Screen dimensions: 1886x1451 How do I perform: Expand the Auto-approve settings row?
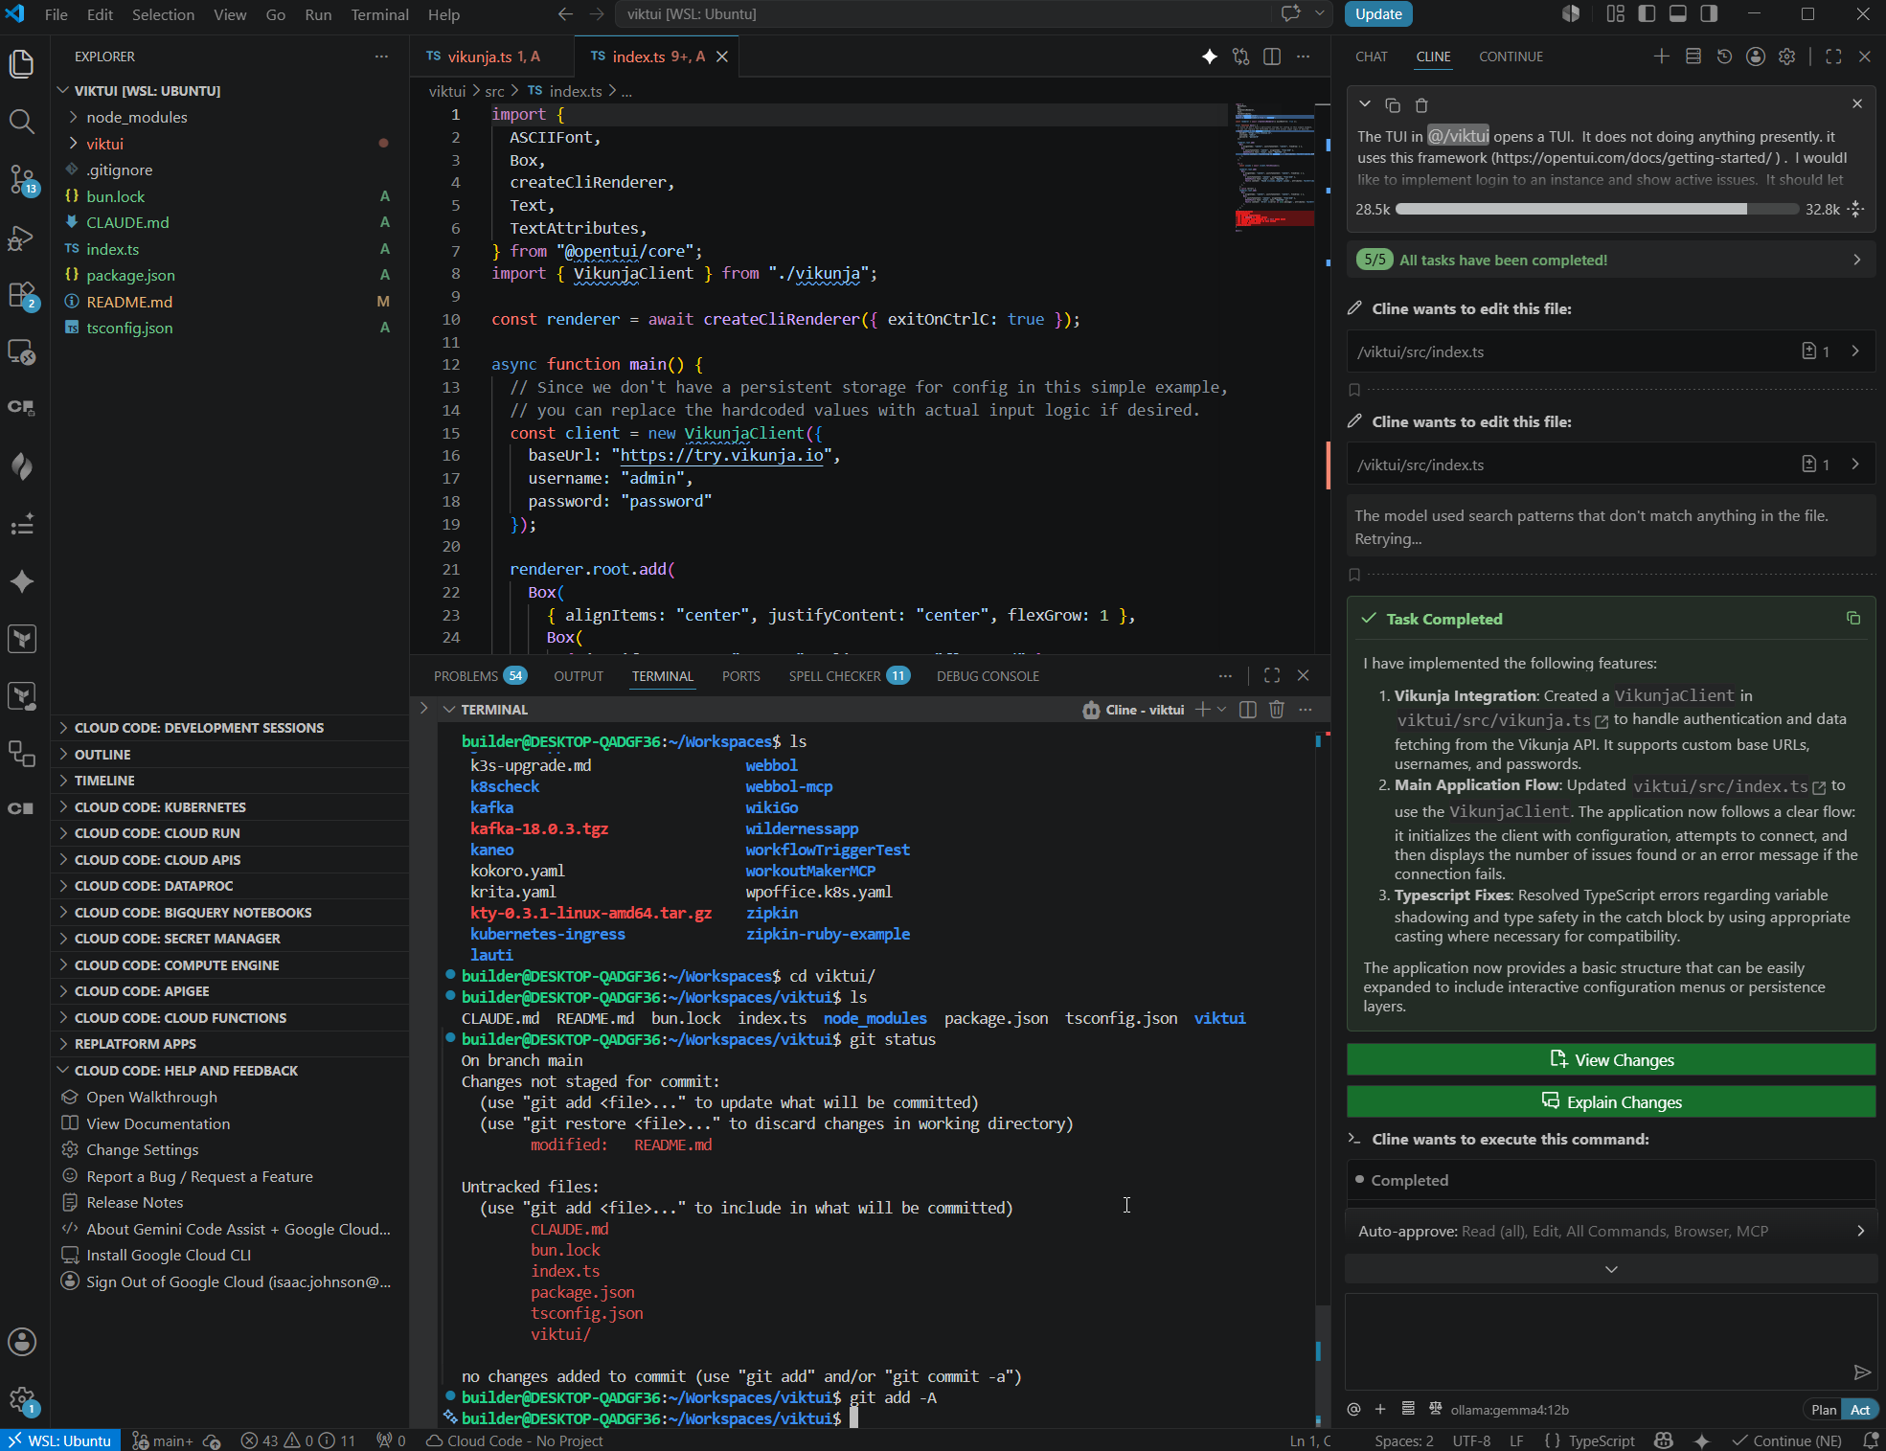tap(1611, 1231)
